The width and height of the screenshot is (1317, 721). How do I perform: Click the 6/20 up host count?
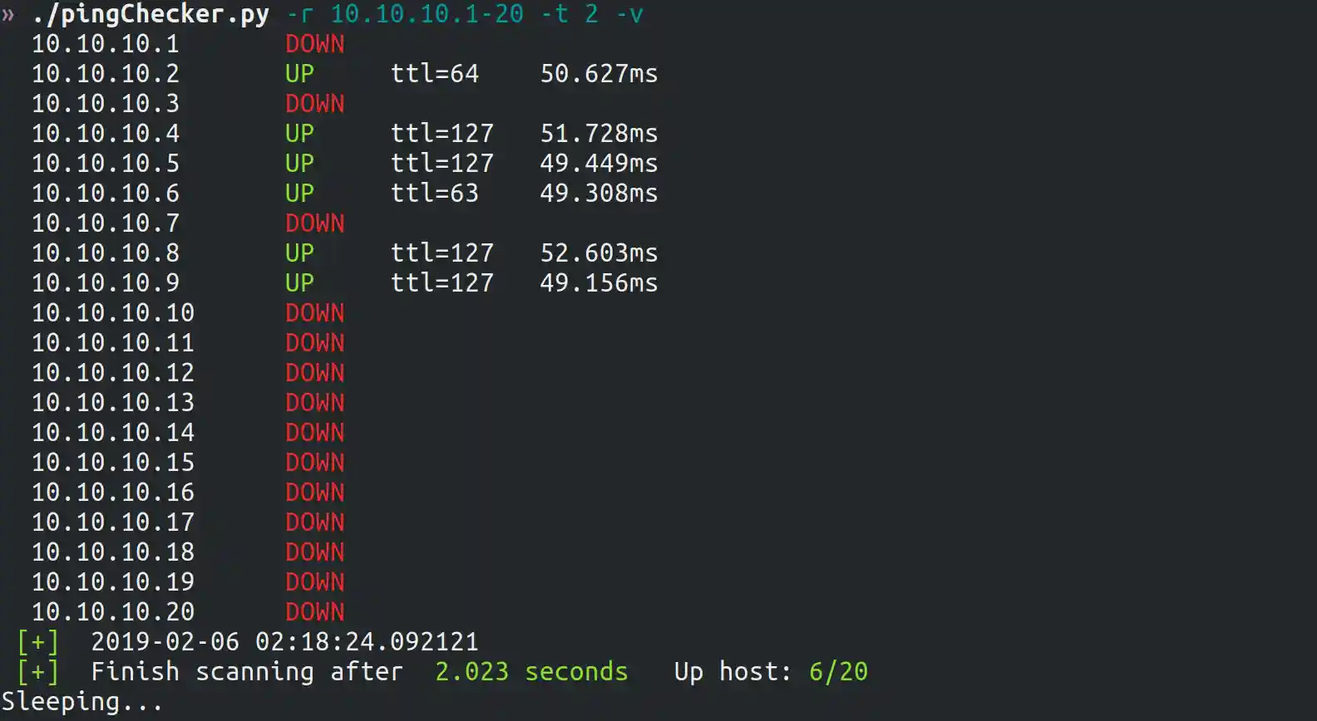point(838,672)
